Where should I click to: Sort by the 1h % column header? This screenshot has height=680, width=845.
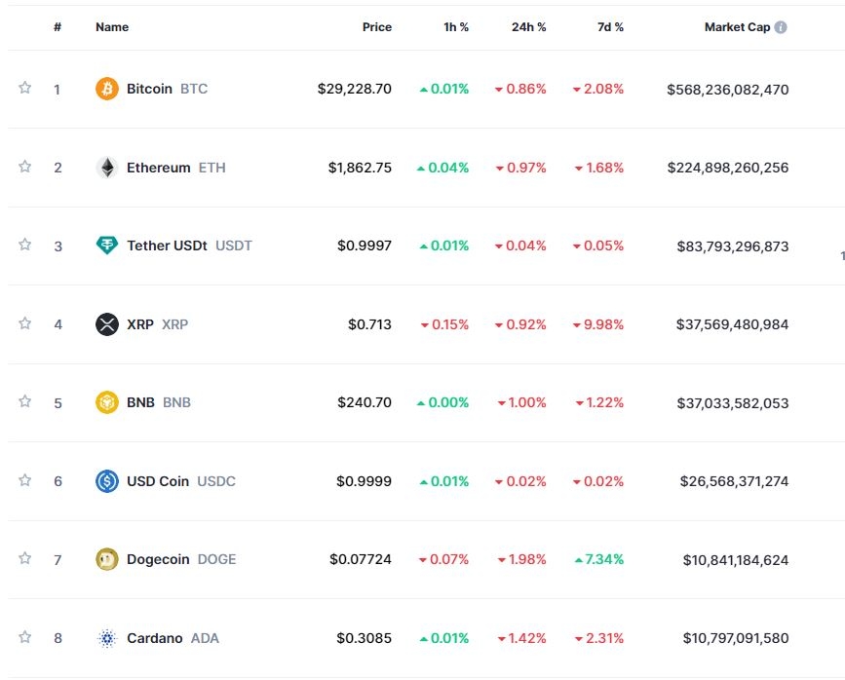455,27
